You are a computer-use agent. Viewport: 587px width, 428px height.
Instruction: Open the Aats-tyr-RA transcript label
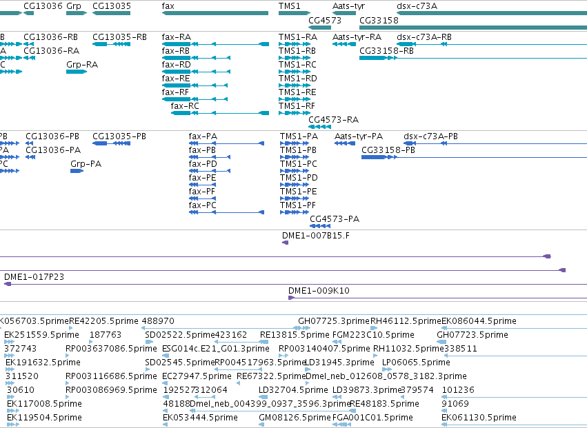point(357,37)
